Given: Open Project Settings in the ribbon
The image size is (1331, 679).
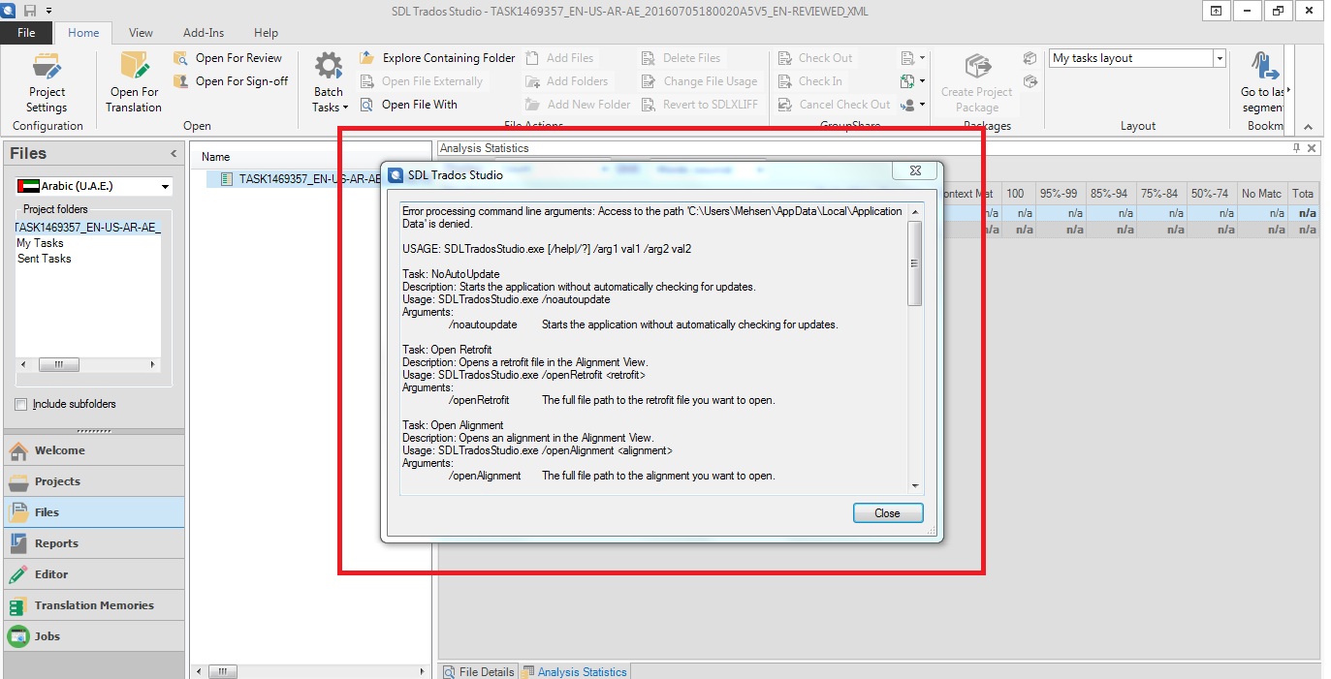Looking at the screenshot, I should coord(47,82).
